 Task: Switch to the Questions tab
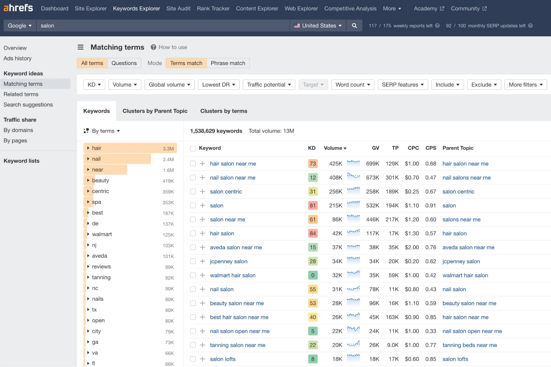pyautogui.click(x=124, y=63)
